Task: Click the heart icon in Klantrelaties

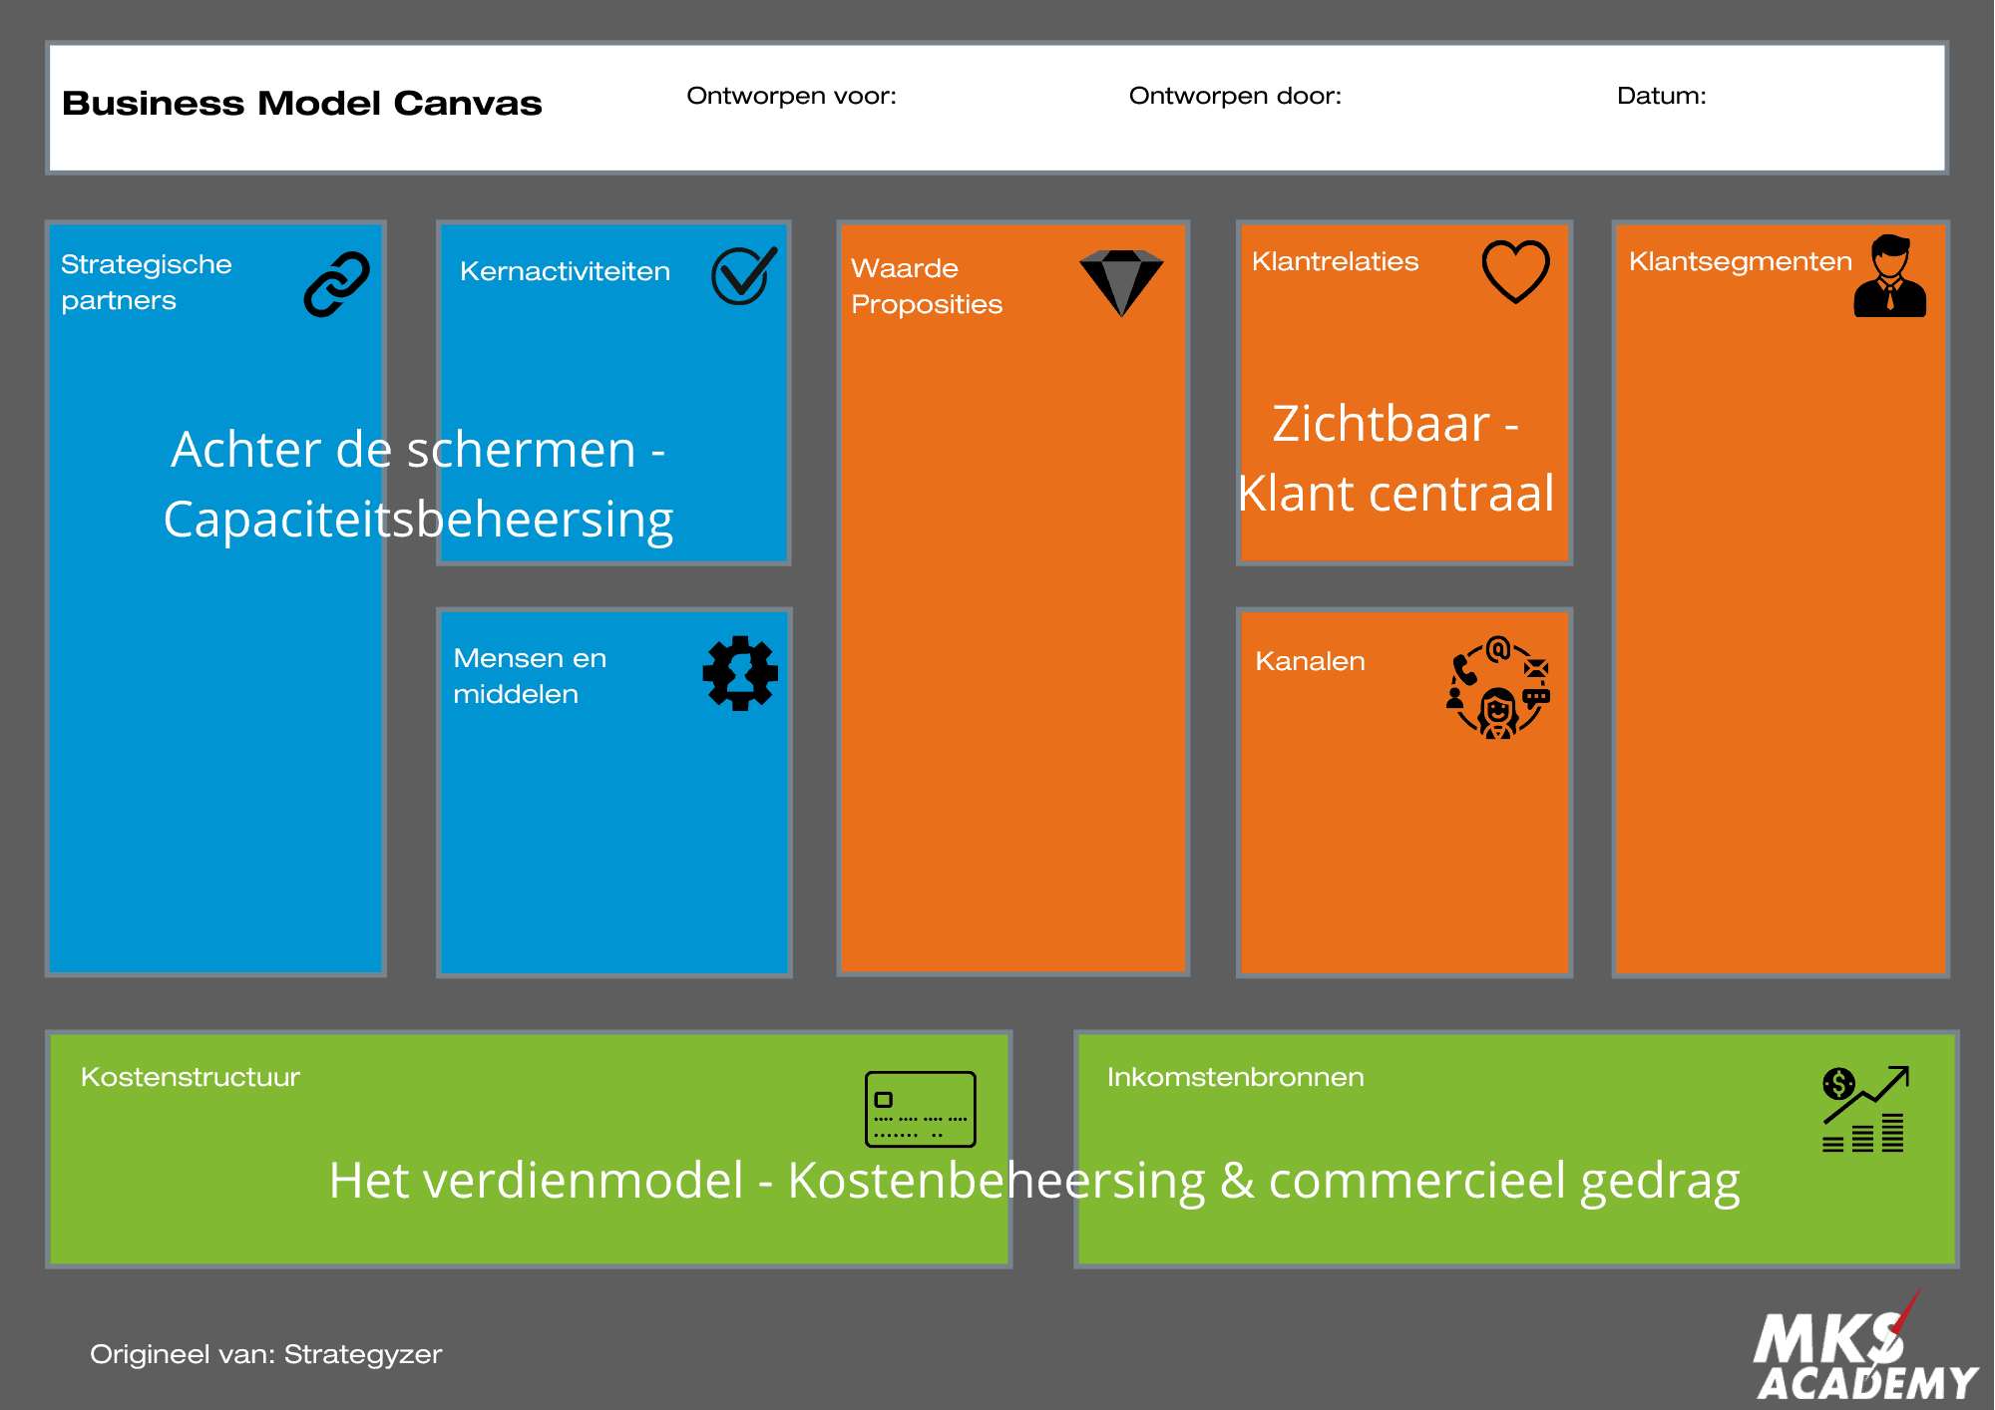Action: coord(1515,271)
